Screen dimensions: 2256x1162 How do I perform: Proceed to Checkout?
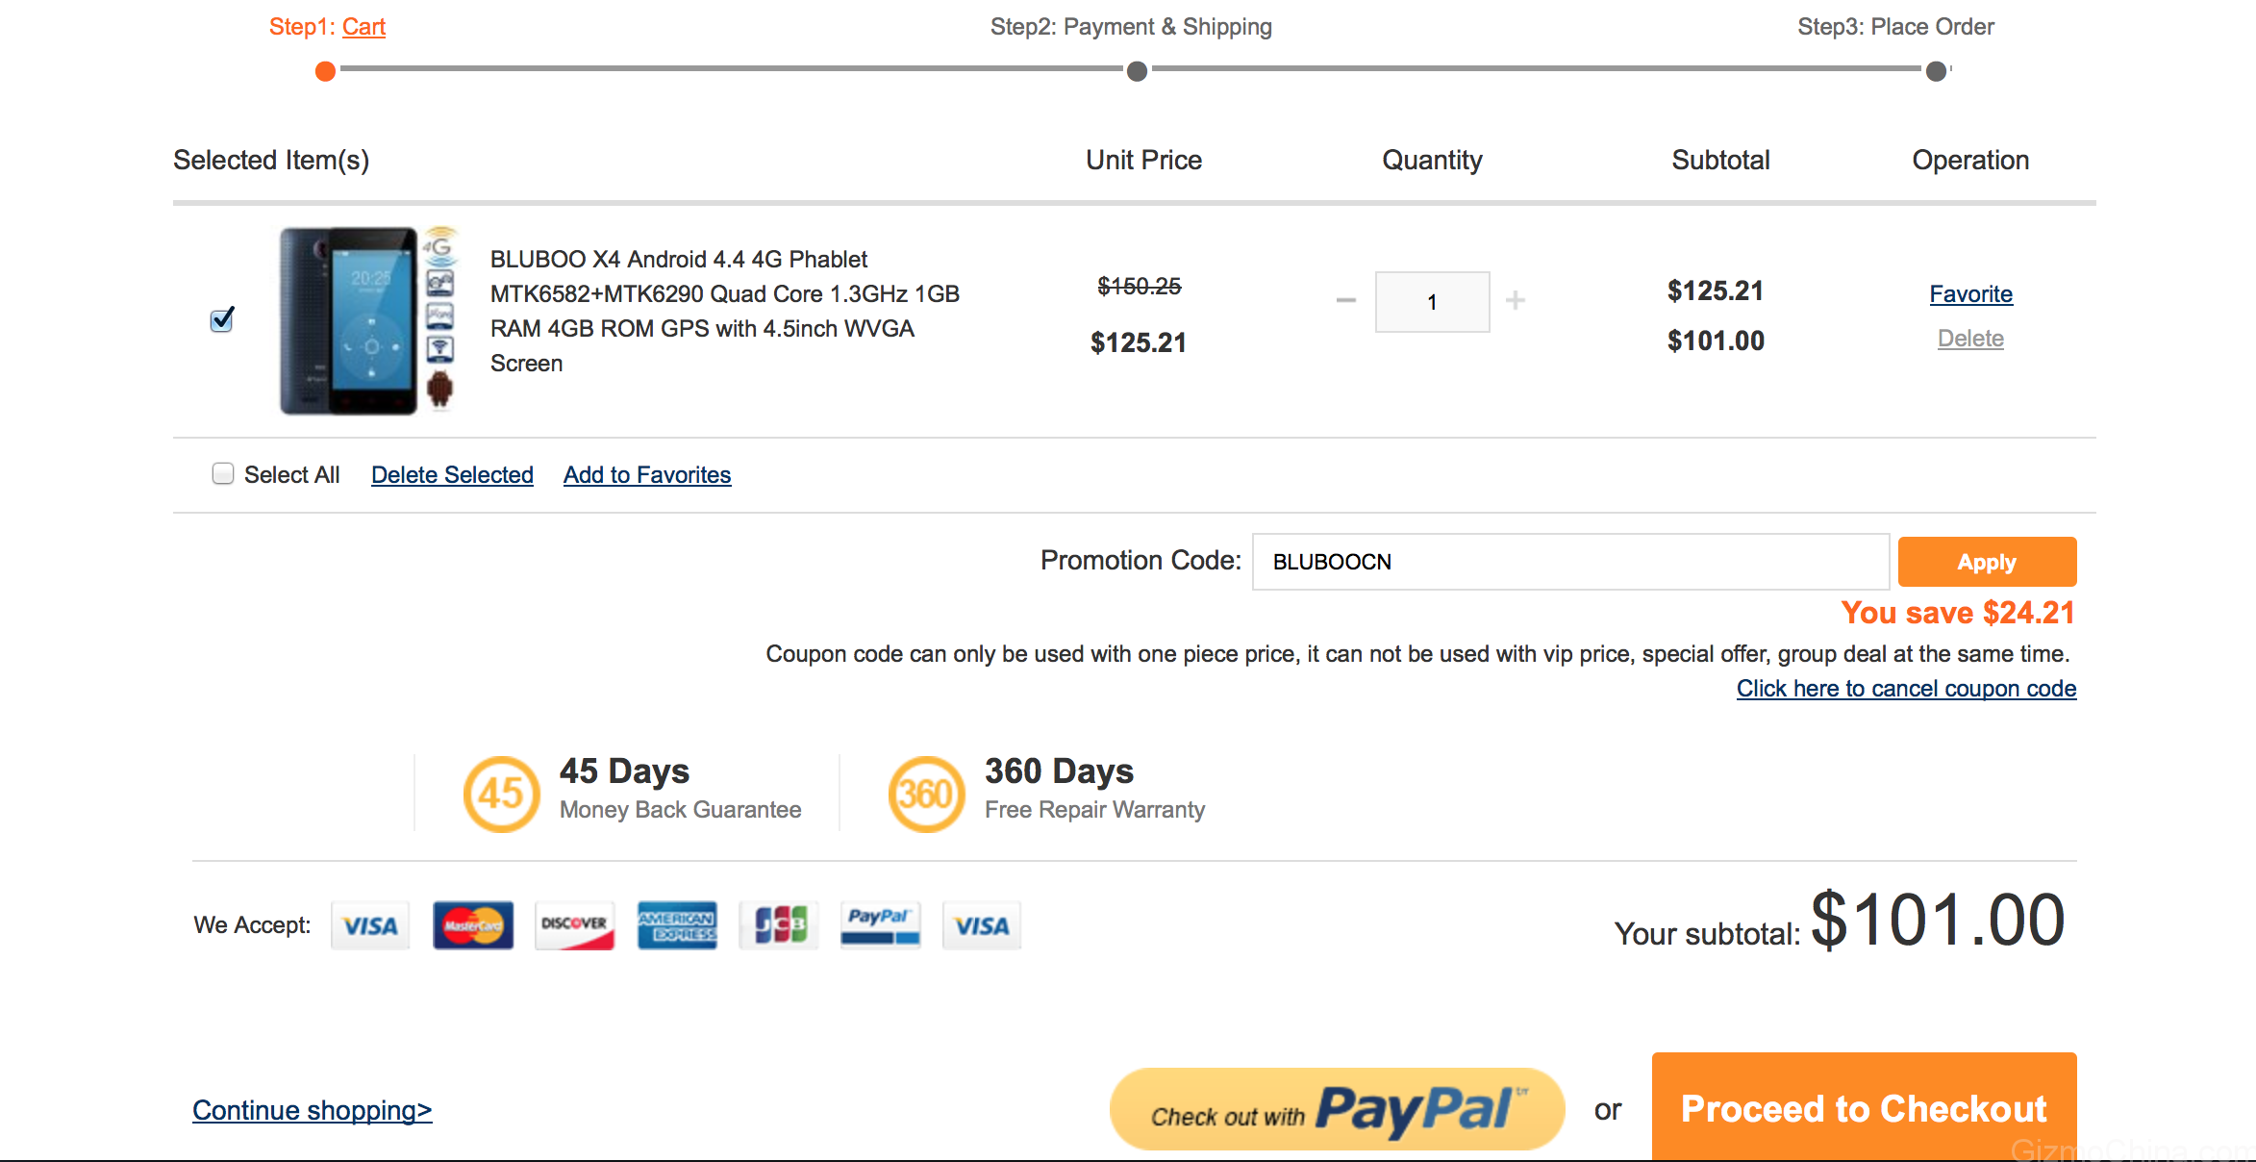(1864, 1106)
